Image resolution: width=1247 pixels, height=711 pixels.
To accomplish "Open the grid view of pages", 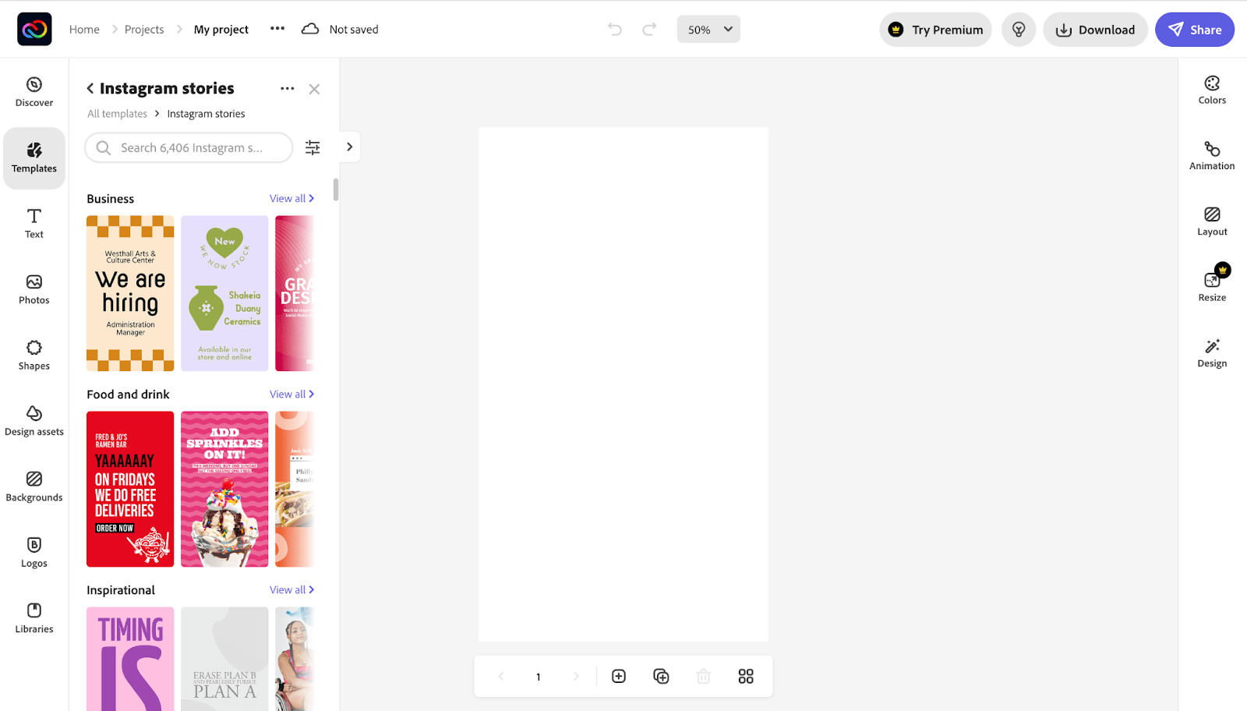I will pyautogui.click(x=745, y=676).
